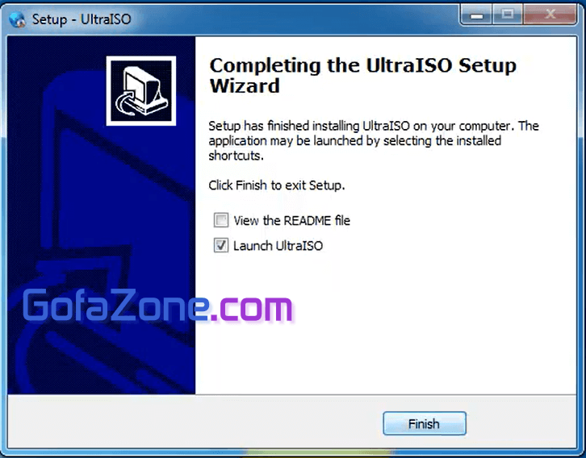Viewport: 586px width, 458px height.
Task: Click the installer computer icon in blue banner
Action: tap(141, 90)
